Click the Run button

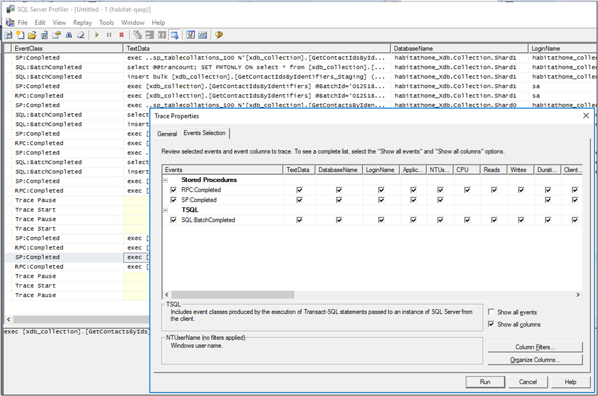pyautogui.click(x=485, y=382)
